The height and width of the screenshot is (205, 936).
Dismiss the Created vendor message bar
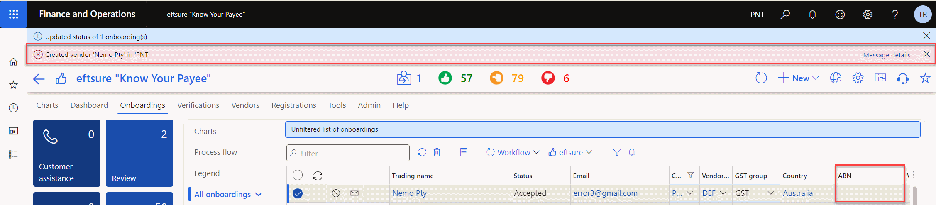[x=926, y=54]
